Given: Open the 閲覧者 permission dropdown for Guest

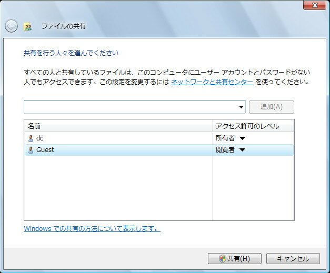Looking at the screenshot, I should 242,150.
